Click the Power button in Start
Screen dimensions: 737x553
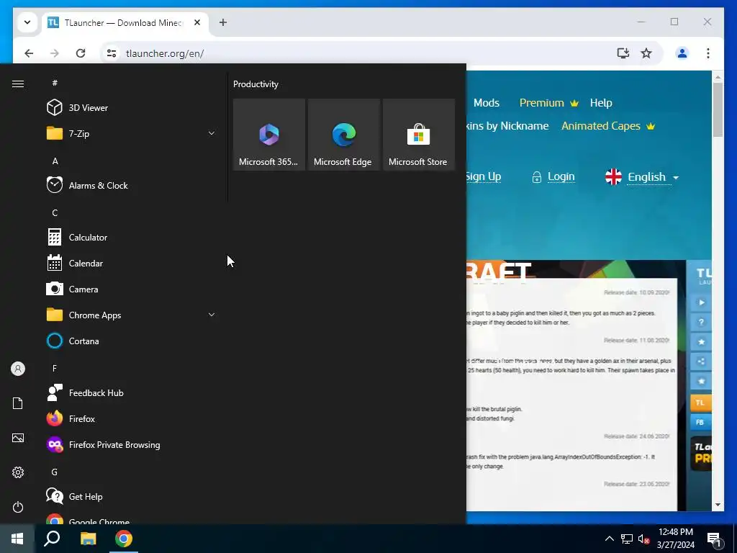[x=18, y=507]
